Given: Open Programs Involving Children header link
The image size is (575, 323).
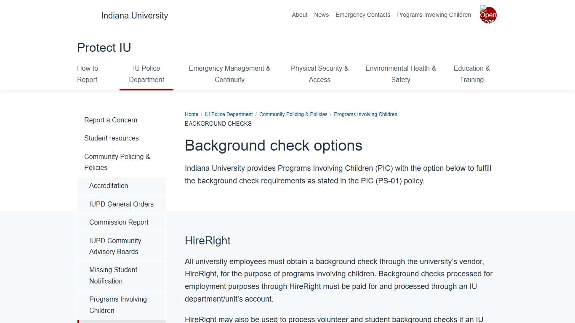Looking at the screenshot, I should [434, 15].
